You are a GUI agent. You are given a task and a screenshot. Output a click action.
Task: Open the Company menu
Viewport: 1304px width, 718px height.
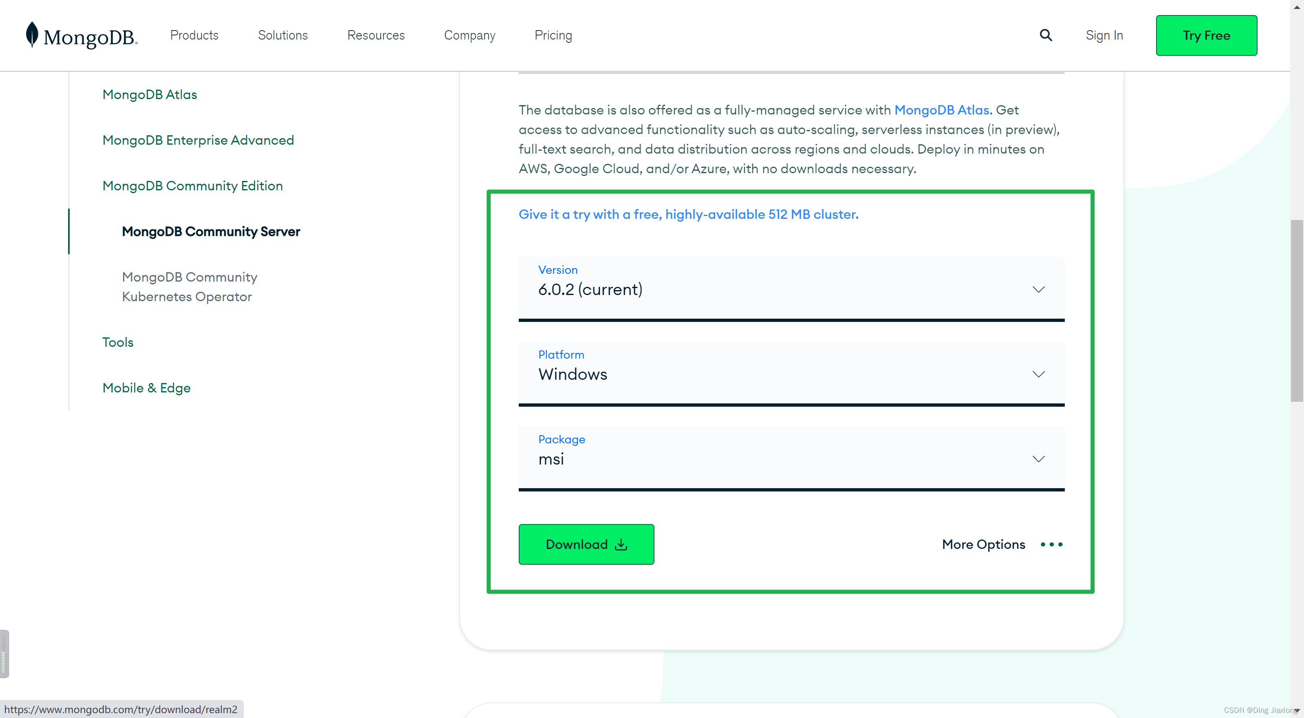[470, 35]
